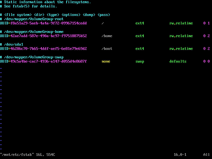Click the /boot partition UUID string
Viewport: 212px width, 159px height.
48,48
